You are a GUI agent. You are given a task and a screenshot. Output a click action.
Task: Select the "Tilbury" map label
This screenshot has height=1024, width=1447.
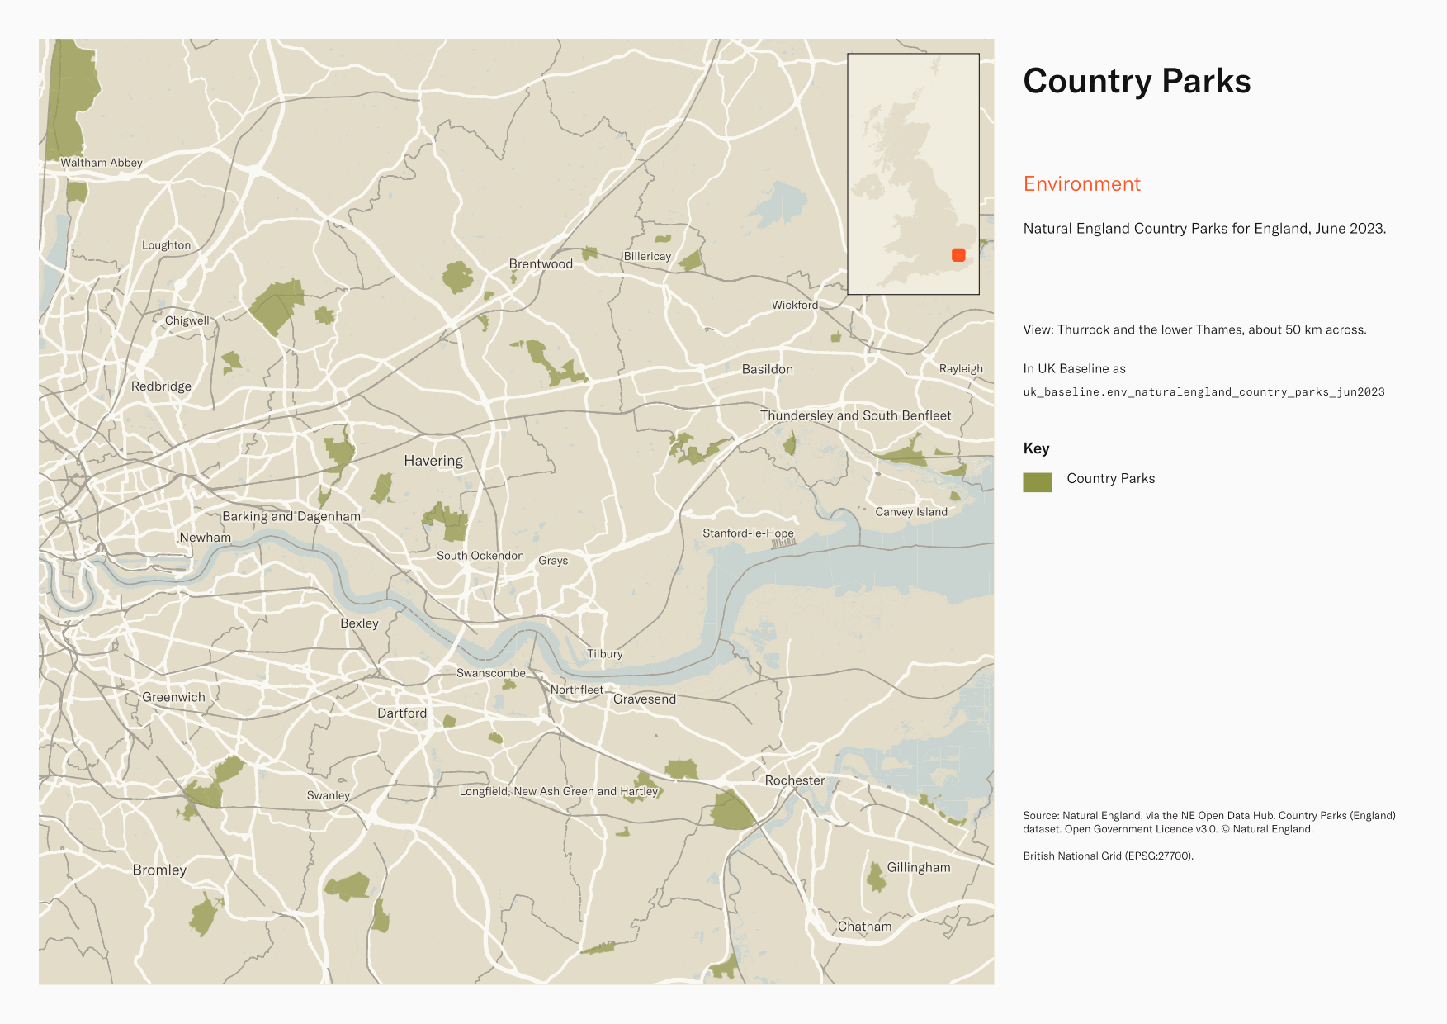[605, 654]
